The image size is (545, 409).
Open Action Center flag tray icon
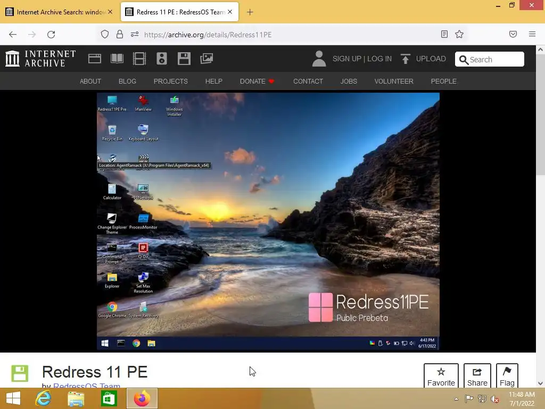(469, 399)
